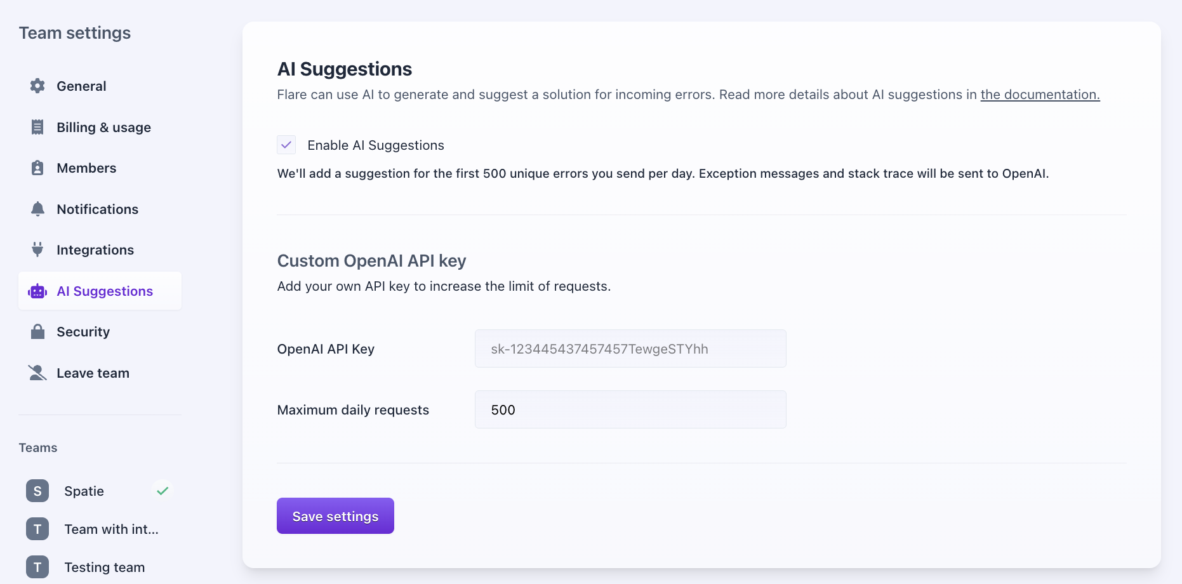Select the Testing team entry
This screenshot has width=1182, height=584.
pos(104,567)
